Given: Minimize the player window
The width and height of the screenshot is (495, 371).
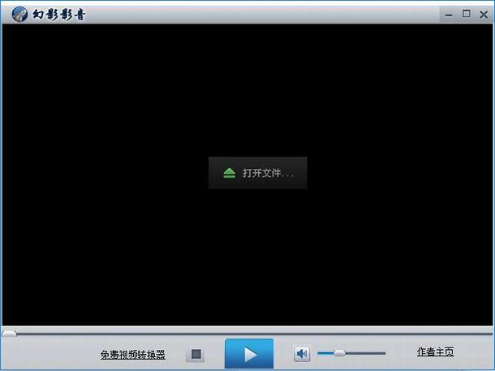Looking at the screenshot, I should tap(449, 14).
